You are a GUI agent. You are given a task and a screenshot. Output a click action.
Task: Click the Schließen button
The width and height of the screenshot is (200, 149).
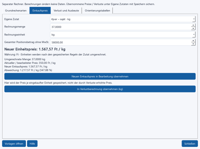190,144
